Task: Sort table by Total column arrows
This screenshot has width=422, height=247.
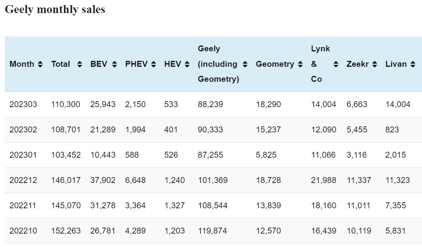Action: [x=80, y=64]
